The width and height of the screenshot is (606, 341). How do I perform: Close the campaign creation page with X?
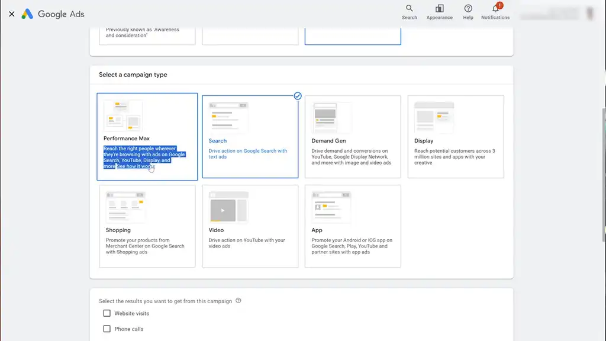tap(12, 14)
